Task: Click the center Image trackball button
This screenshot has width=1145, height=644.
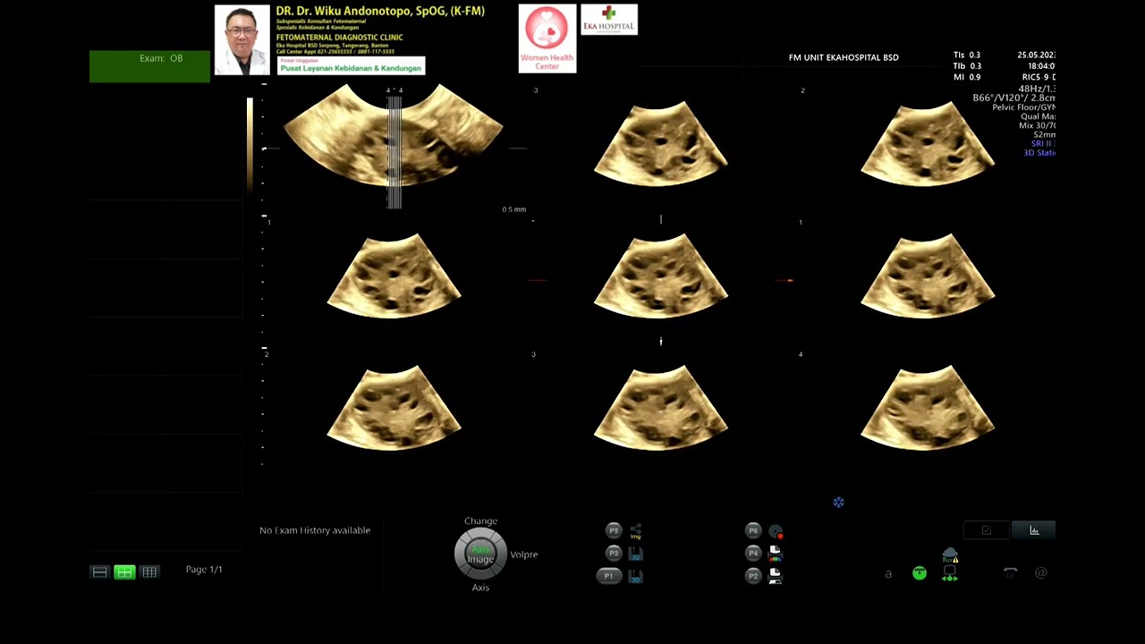Action: (480, 555)
